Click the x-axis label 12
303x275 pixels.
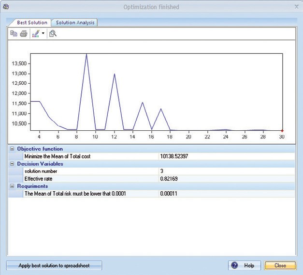pos(114,137)
